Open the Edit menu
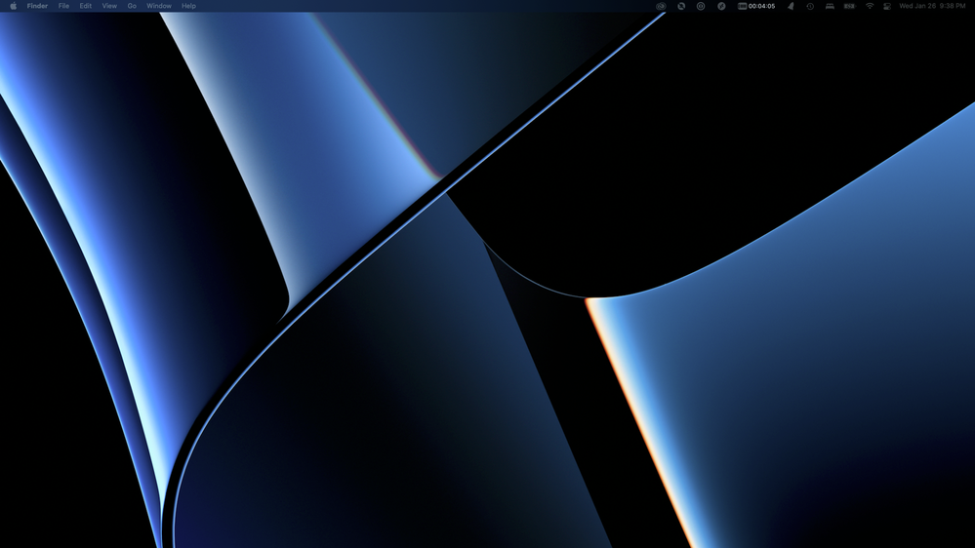 coord(85,6)
